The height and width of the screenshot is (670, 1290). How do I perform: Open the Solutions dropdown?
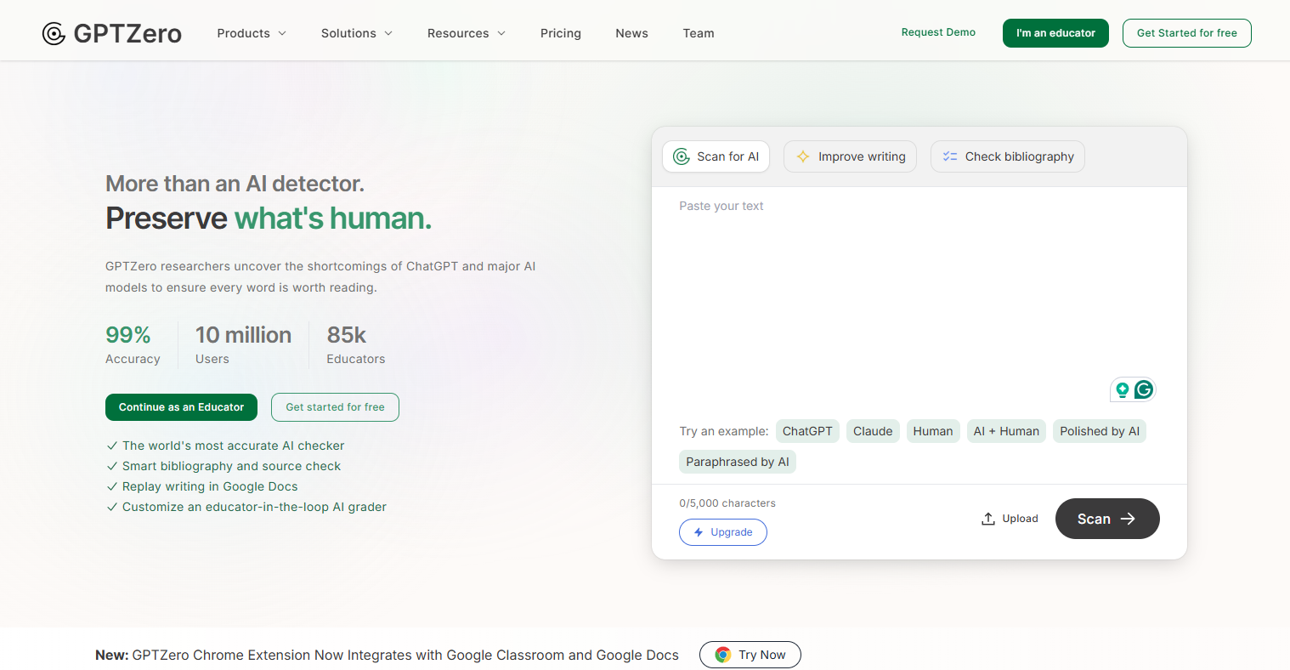356,33
